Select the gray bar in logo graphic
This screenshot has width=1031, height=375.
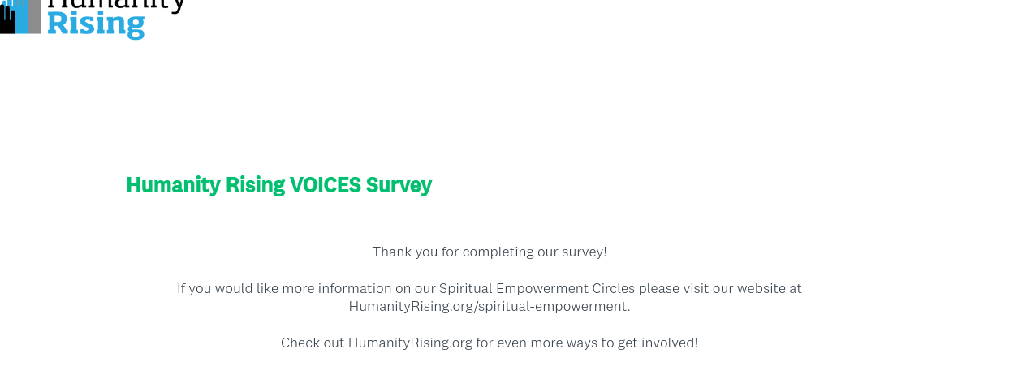[35, 16]
